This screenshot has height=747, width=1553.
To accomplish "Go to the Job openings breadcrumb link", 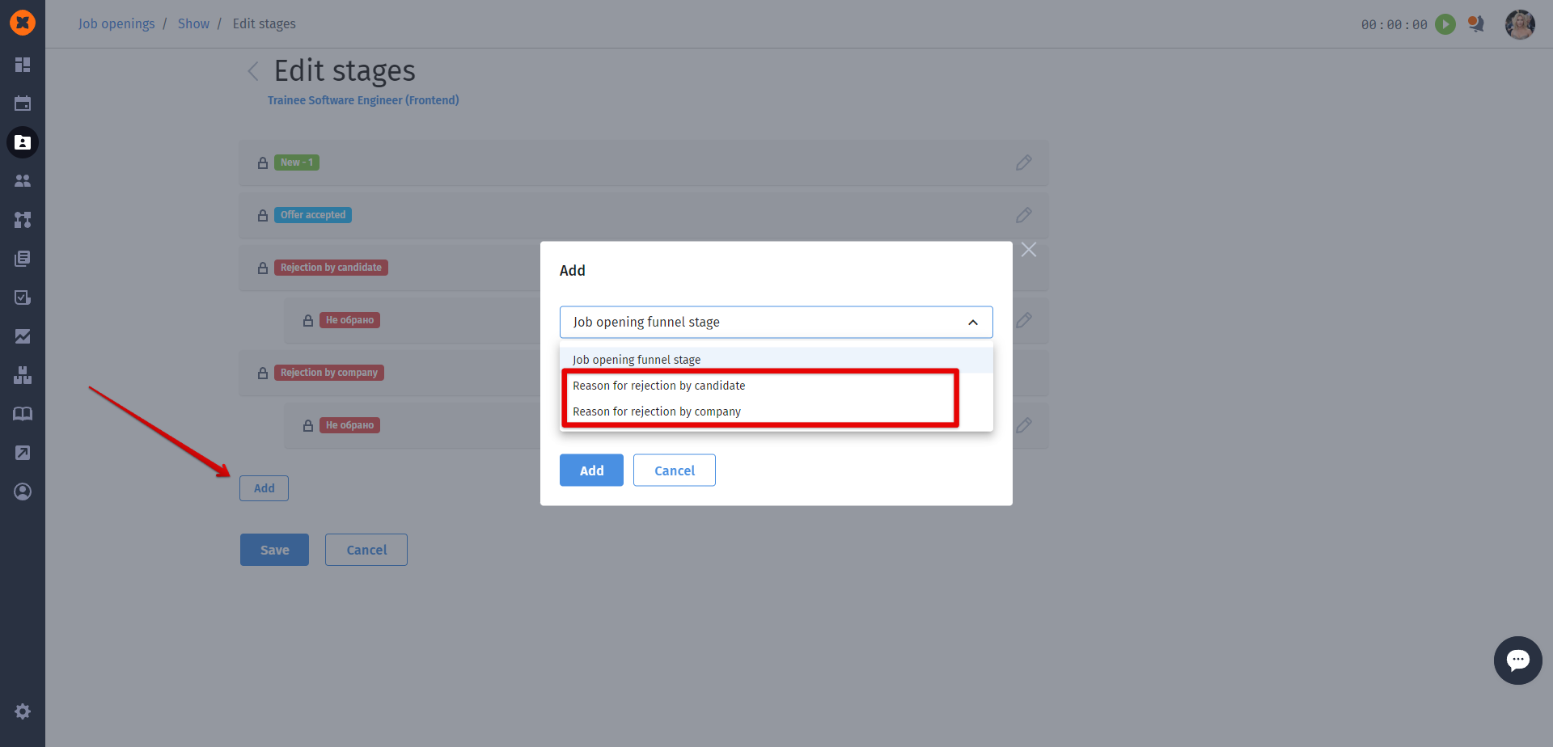I will pos(116,24).
